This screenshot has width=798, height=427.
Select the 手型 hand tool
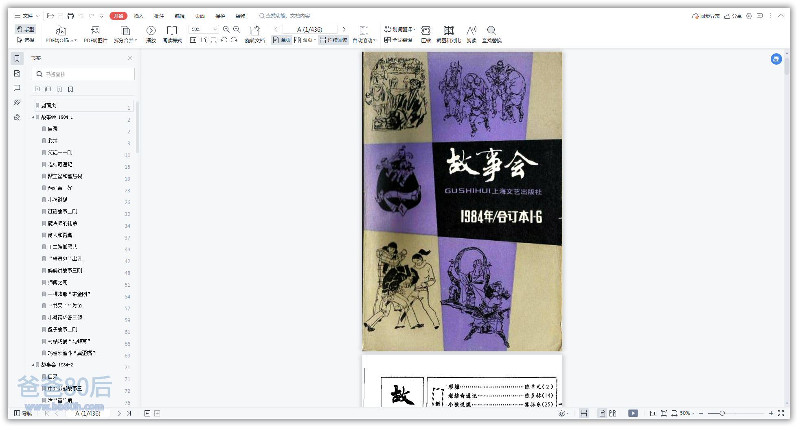26,29
